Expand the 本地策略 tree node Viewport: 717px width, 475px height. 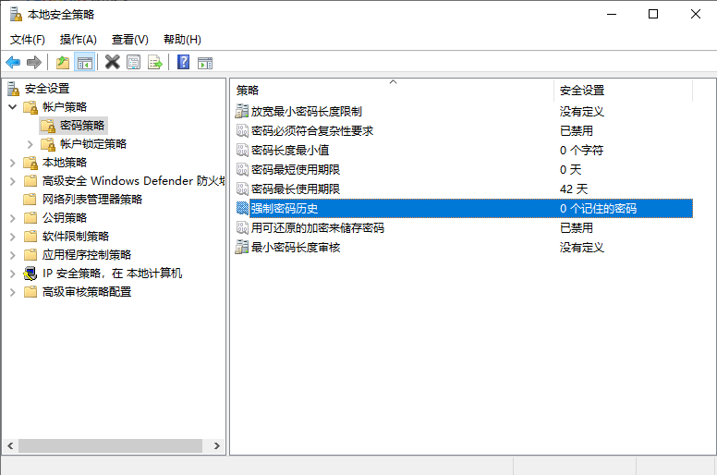coord(13,163)
